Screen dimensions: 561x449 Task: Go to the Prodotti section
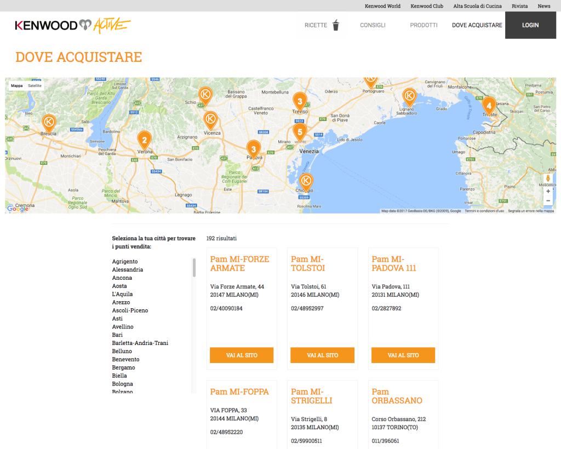point(423,25)
